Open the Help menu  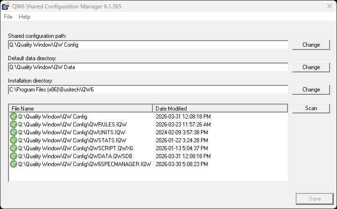tap(24, 17)
